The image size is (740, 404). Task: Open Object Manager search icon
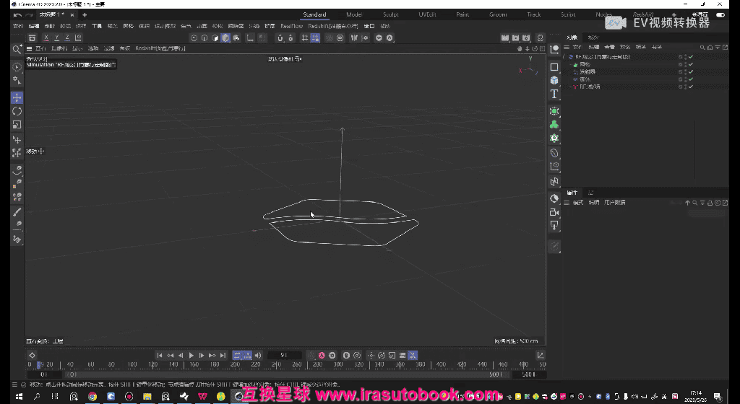tap(702, 47)
